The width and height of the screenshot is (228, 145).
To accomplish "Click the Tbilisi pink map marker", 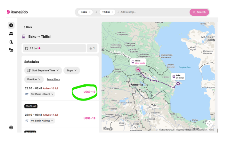I will [138, 69].
